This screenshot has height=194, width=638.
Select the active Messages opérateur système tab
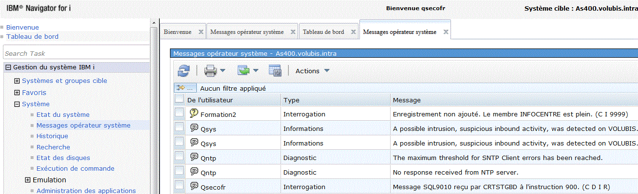click(400, 32)
